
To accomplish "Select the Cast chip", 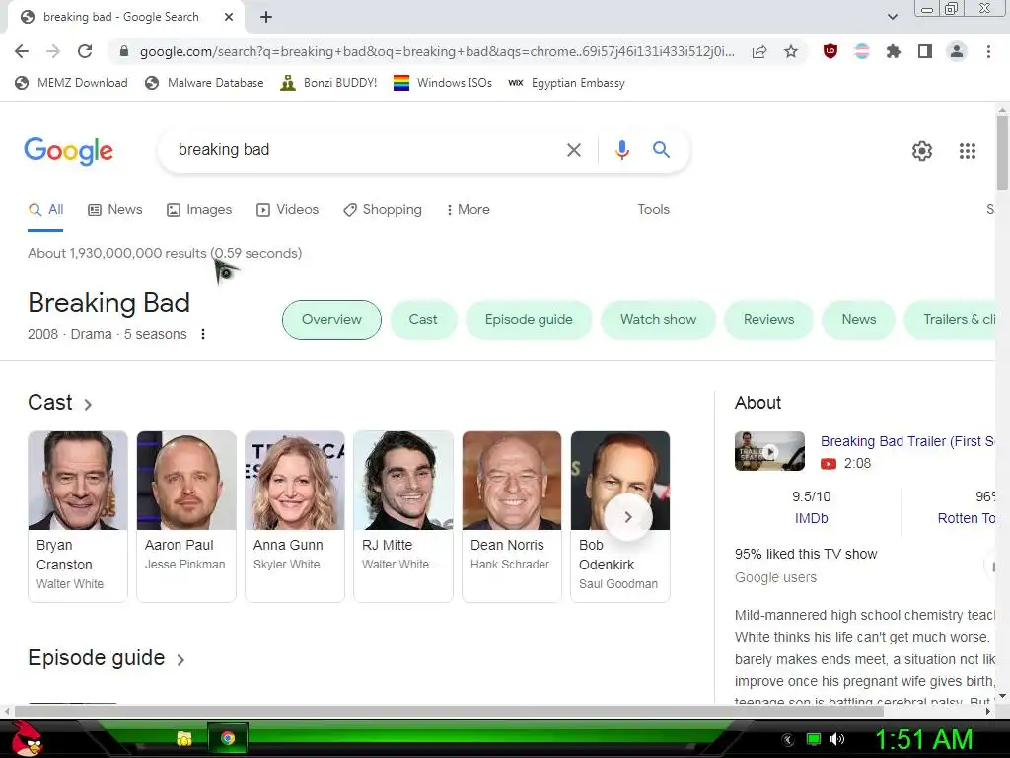I will pyautogui.click(x=423, y=320).
